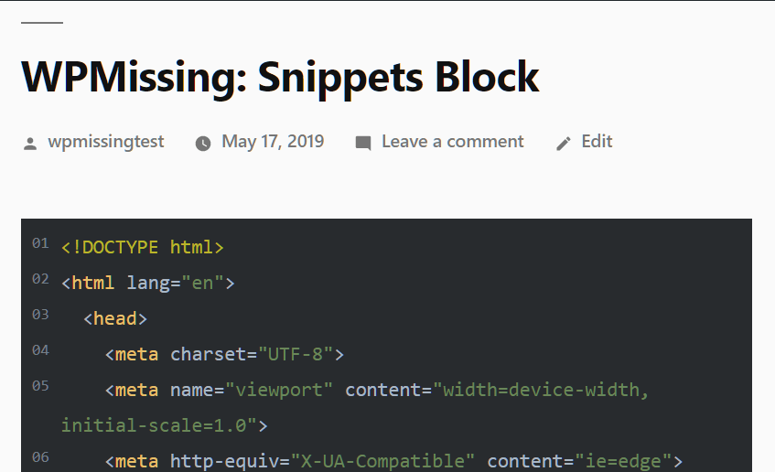Click the head tag in code
The height and width of the screenshot is (472, 775).
tap(115, 319)
